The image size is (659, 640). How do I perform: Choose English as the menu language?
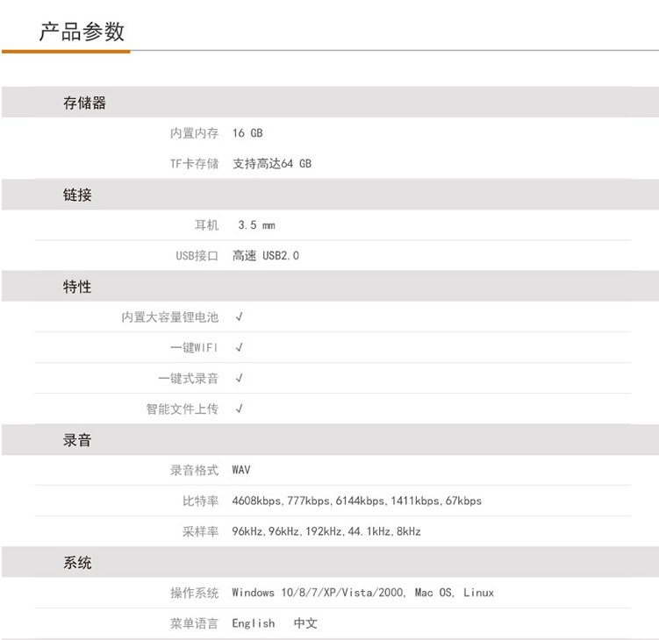[x=254, y=623]
